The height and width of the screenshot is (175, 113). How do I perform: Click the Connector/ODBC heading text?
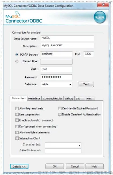click(x=24, y=21)
